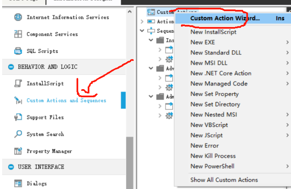Click the Dialogs icon
The image size is (291, 189).
click(18, 183)
